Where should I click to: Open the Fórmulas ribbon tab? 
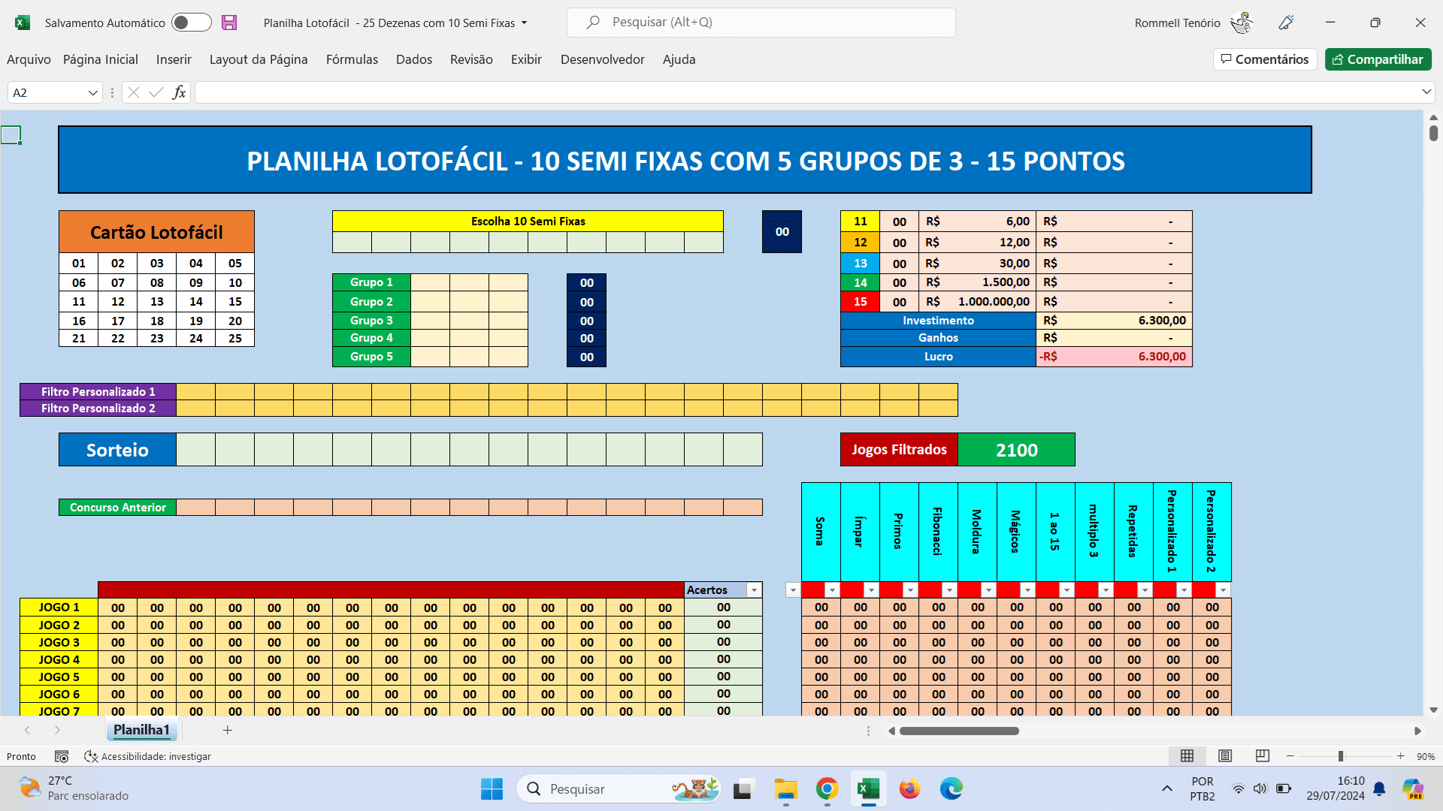click(352, 59)
